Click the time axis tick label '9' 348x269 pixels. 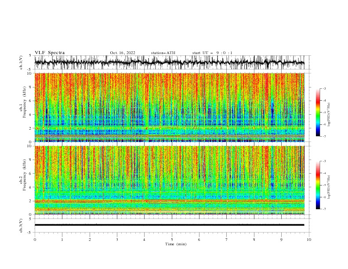point(281,240)
